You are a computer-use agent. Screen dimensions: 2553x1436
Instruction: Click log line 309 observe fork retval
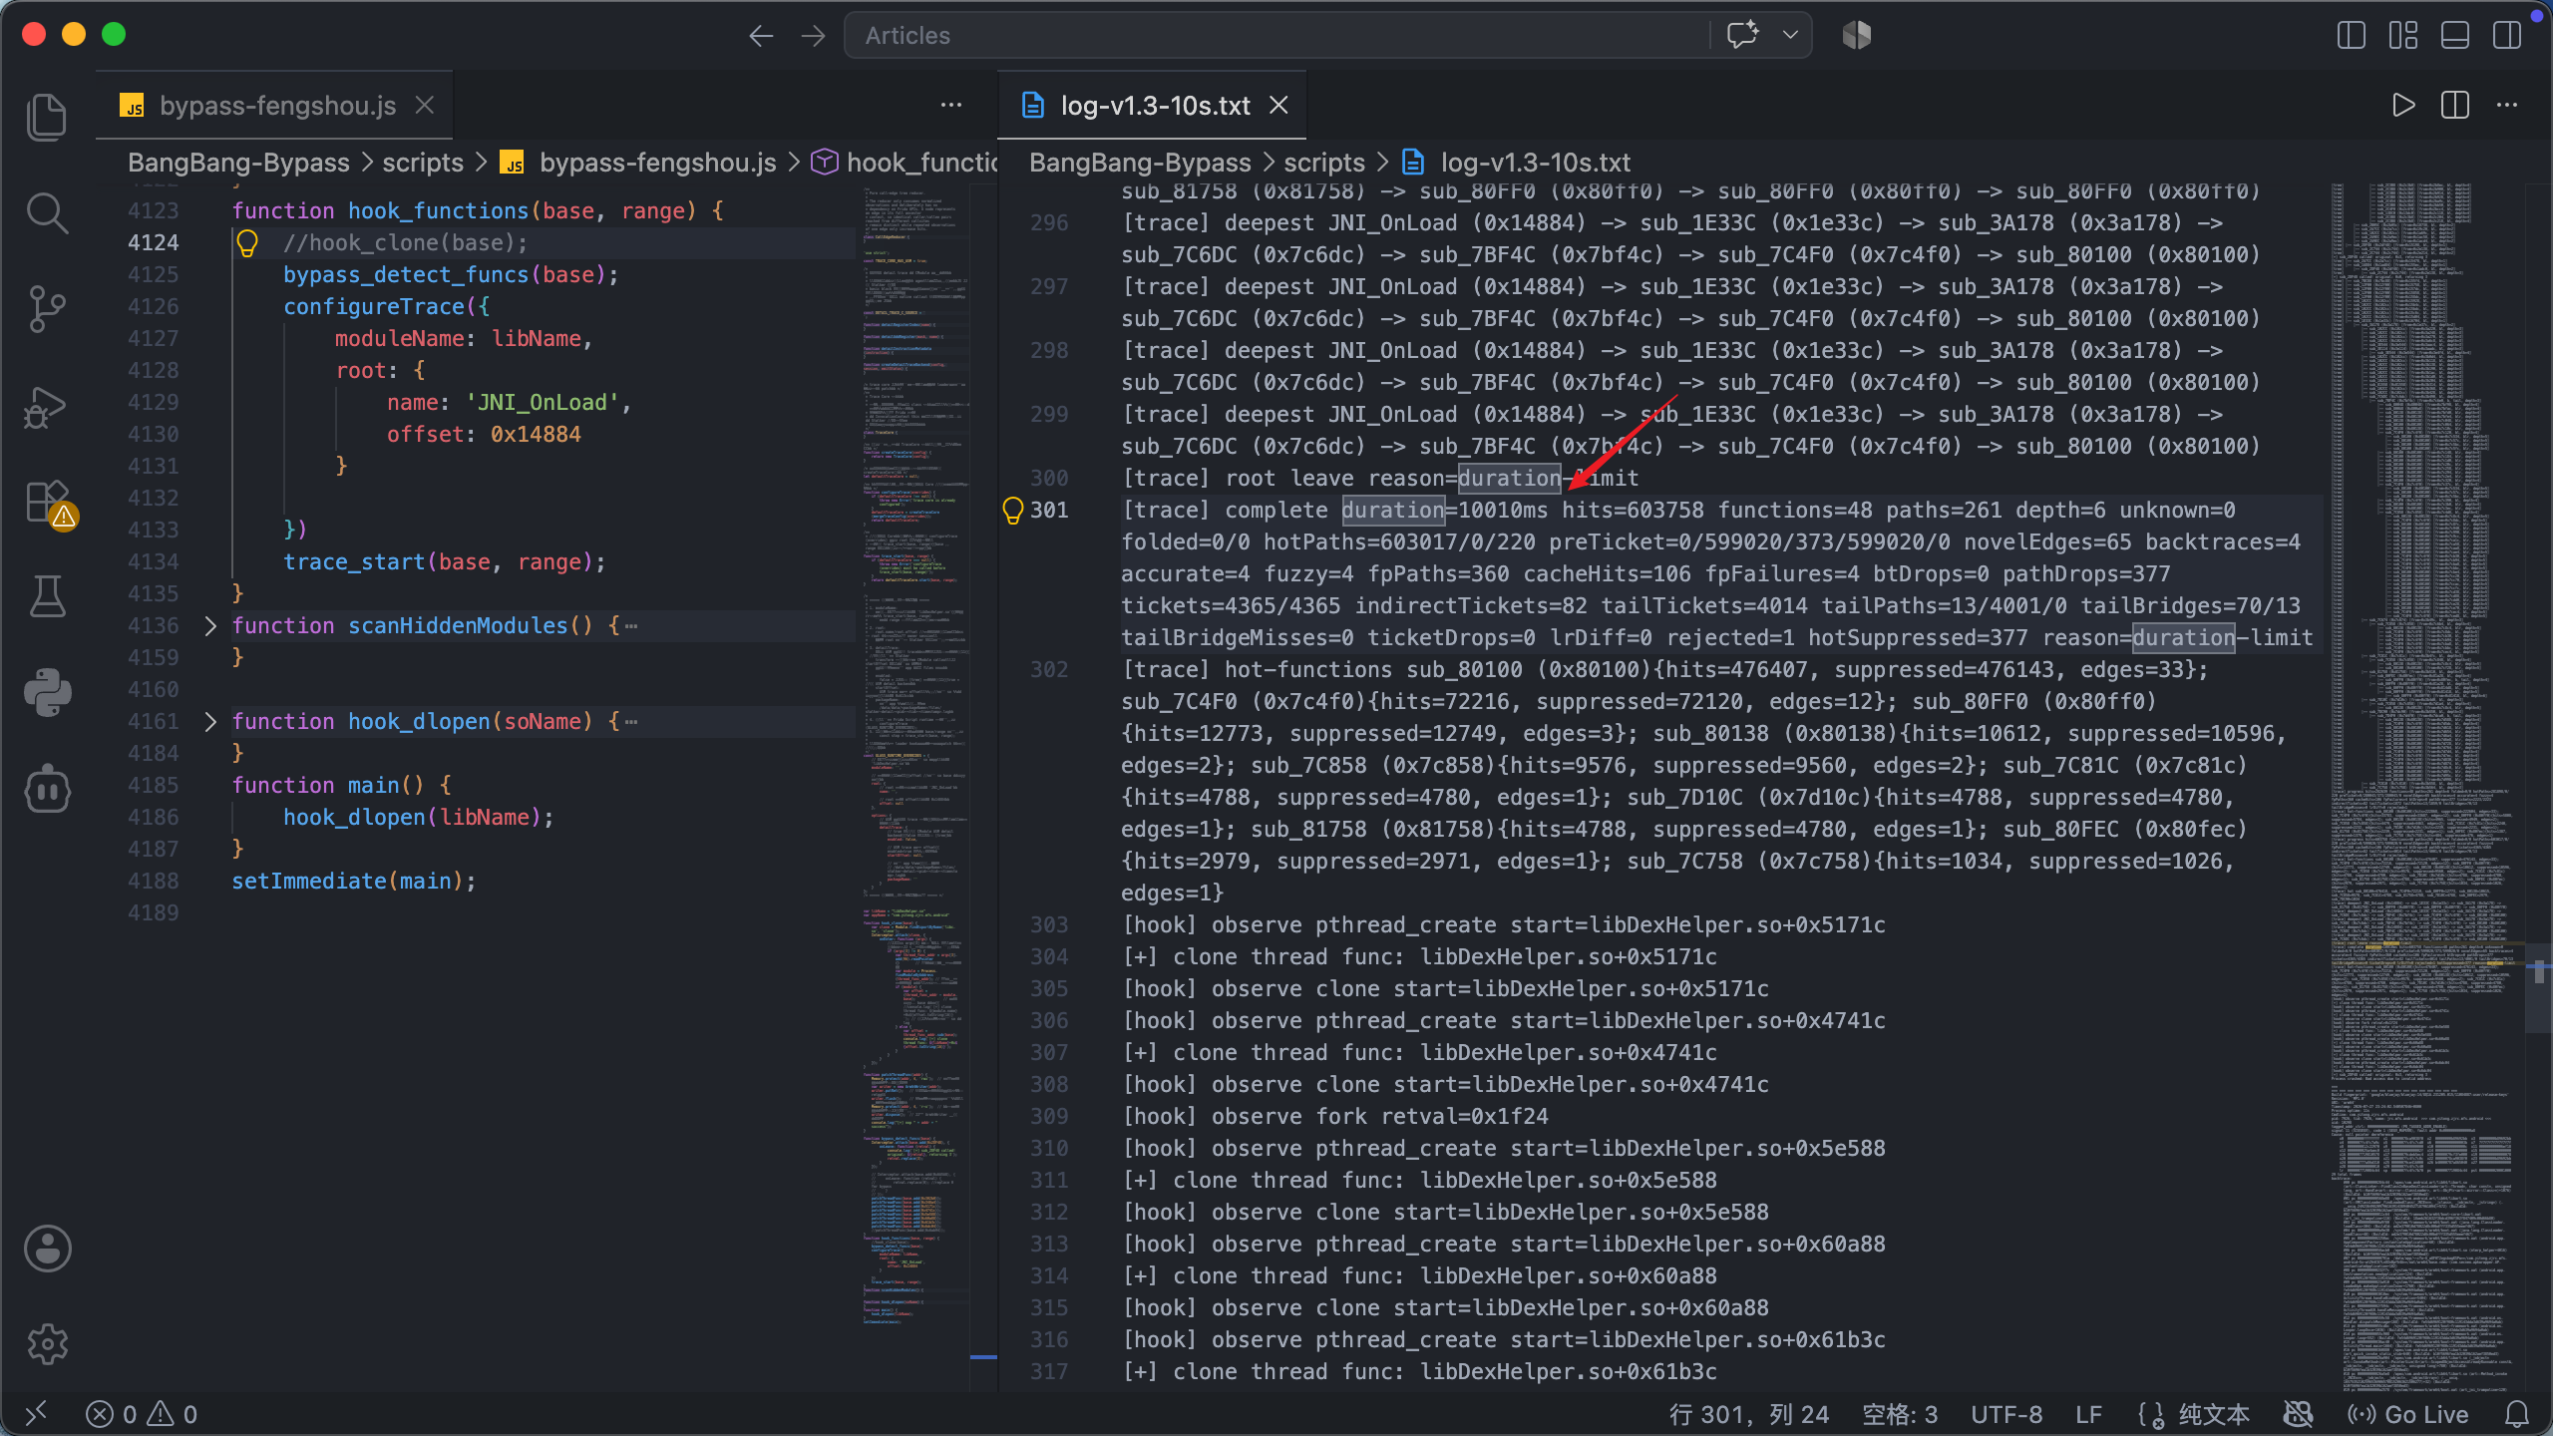pyautogui.click(x=1335, y=1116)
